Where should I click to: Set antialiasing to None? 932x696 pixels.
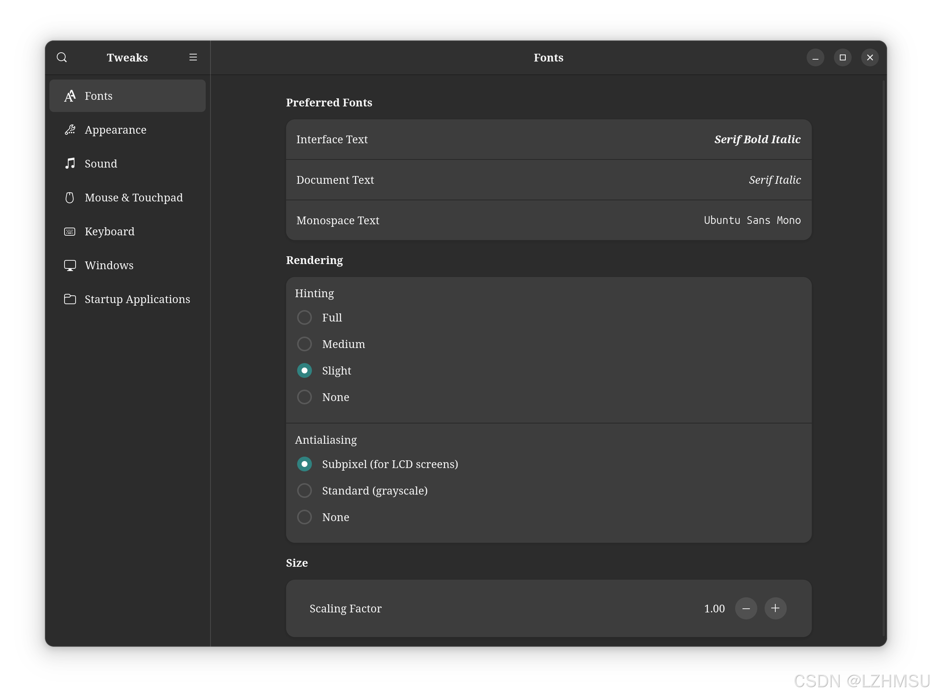click(x=304, y=517)
